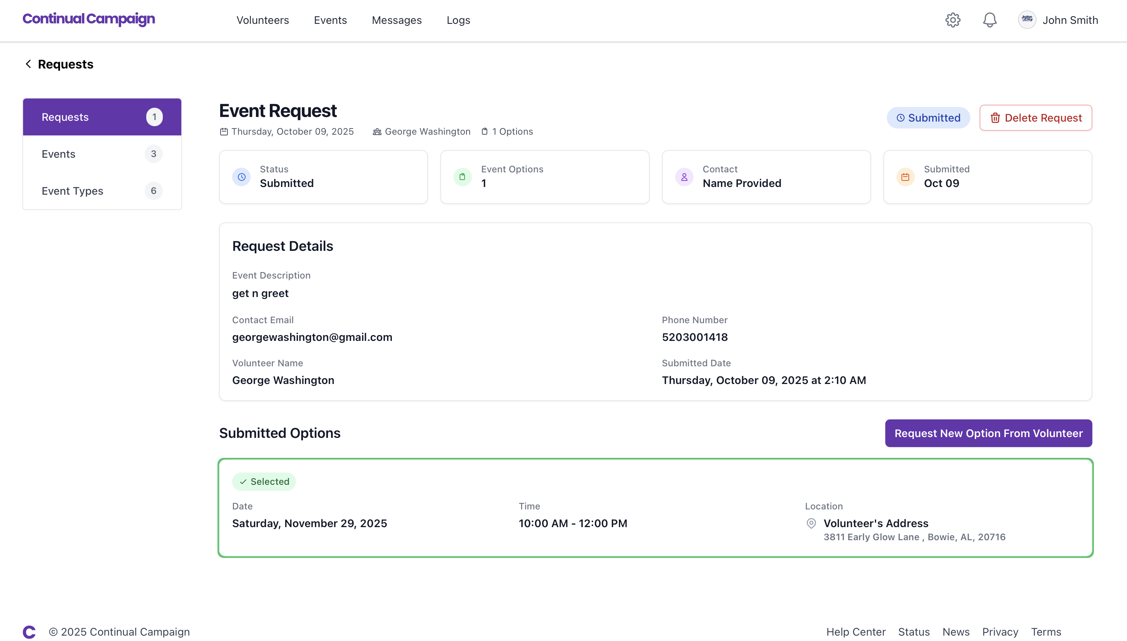Select the Events sidebar tab
The image size is (1127, 641).
(102, 154)
